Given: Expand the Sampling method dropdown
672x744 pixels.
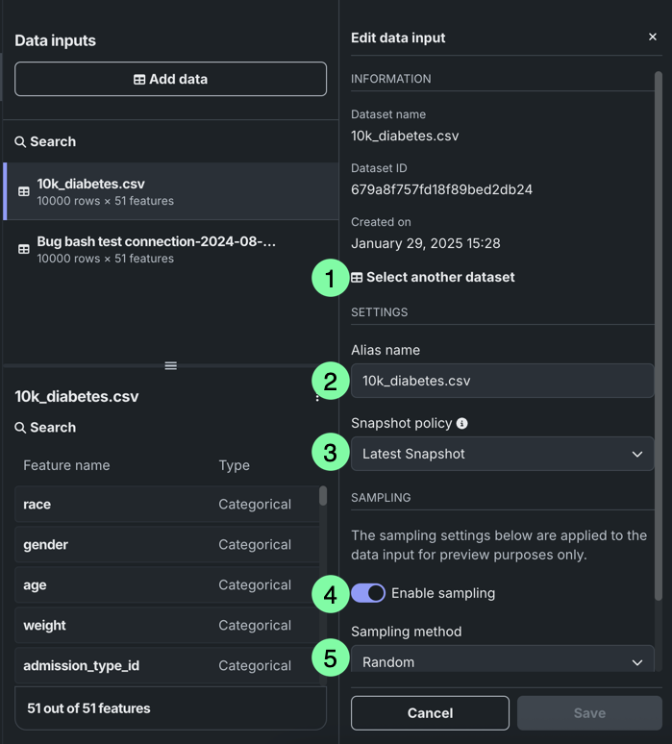Looking at the screenshot, I should pyautogui.click(x=502, y=661).
